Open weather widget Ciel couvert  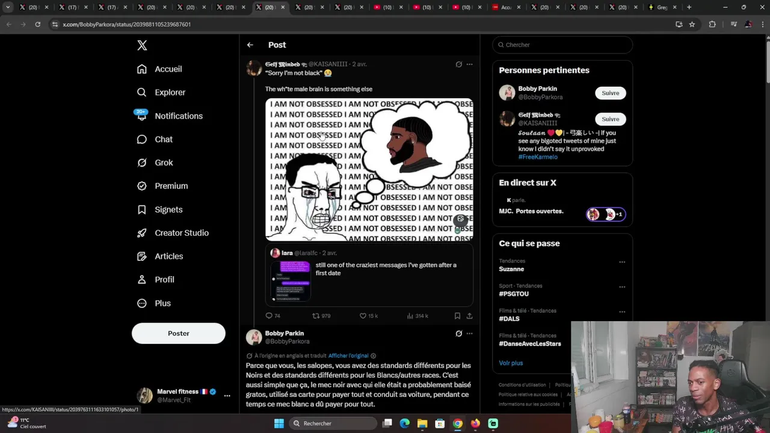(x=27, y=423)
